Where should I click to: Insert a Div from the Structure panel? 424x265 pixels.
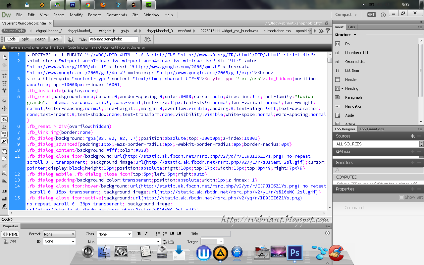[x=347, y=44]
